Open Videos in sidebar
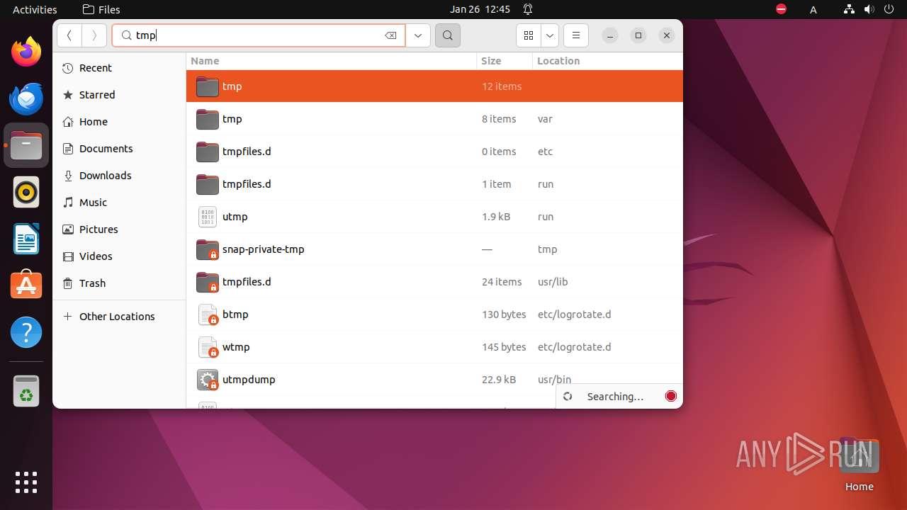Viewport: 907px width, 510px height. [x=119, y=256]
